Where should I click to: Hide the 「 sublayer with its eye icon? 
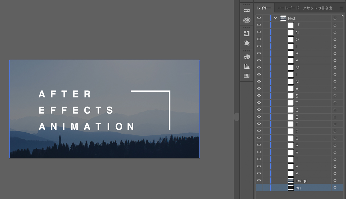[259, 25]
